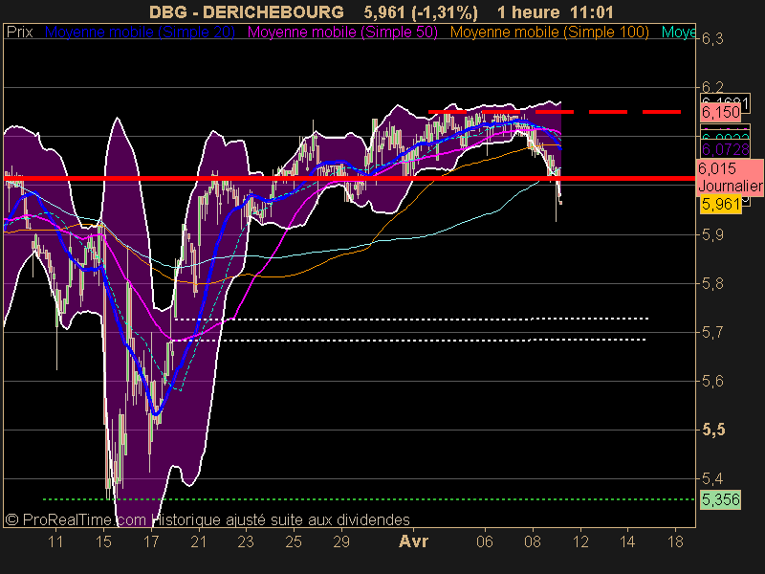Open the Moyenne mobile (Simple 20) legend entry

[x=140, y=33]
